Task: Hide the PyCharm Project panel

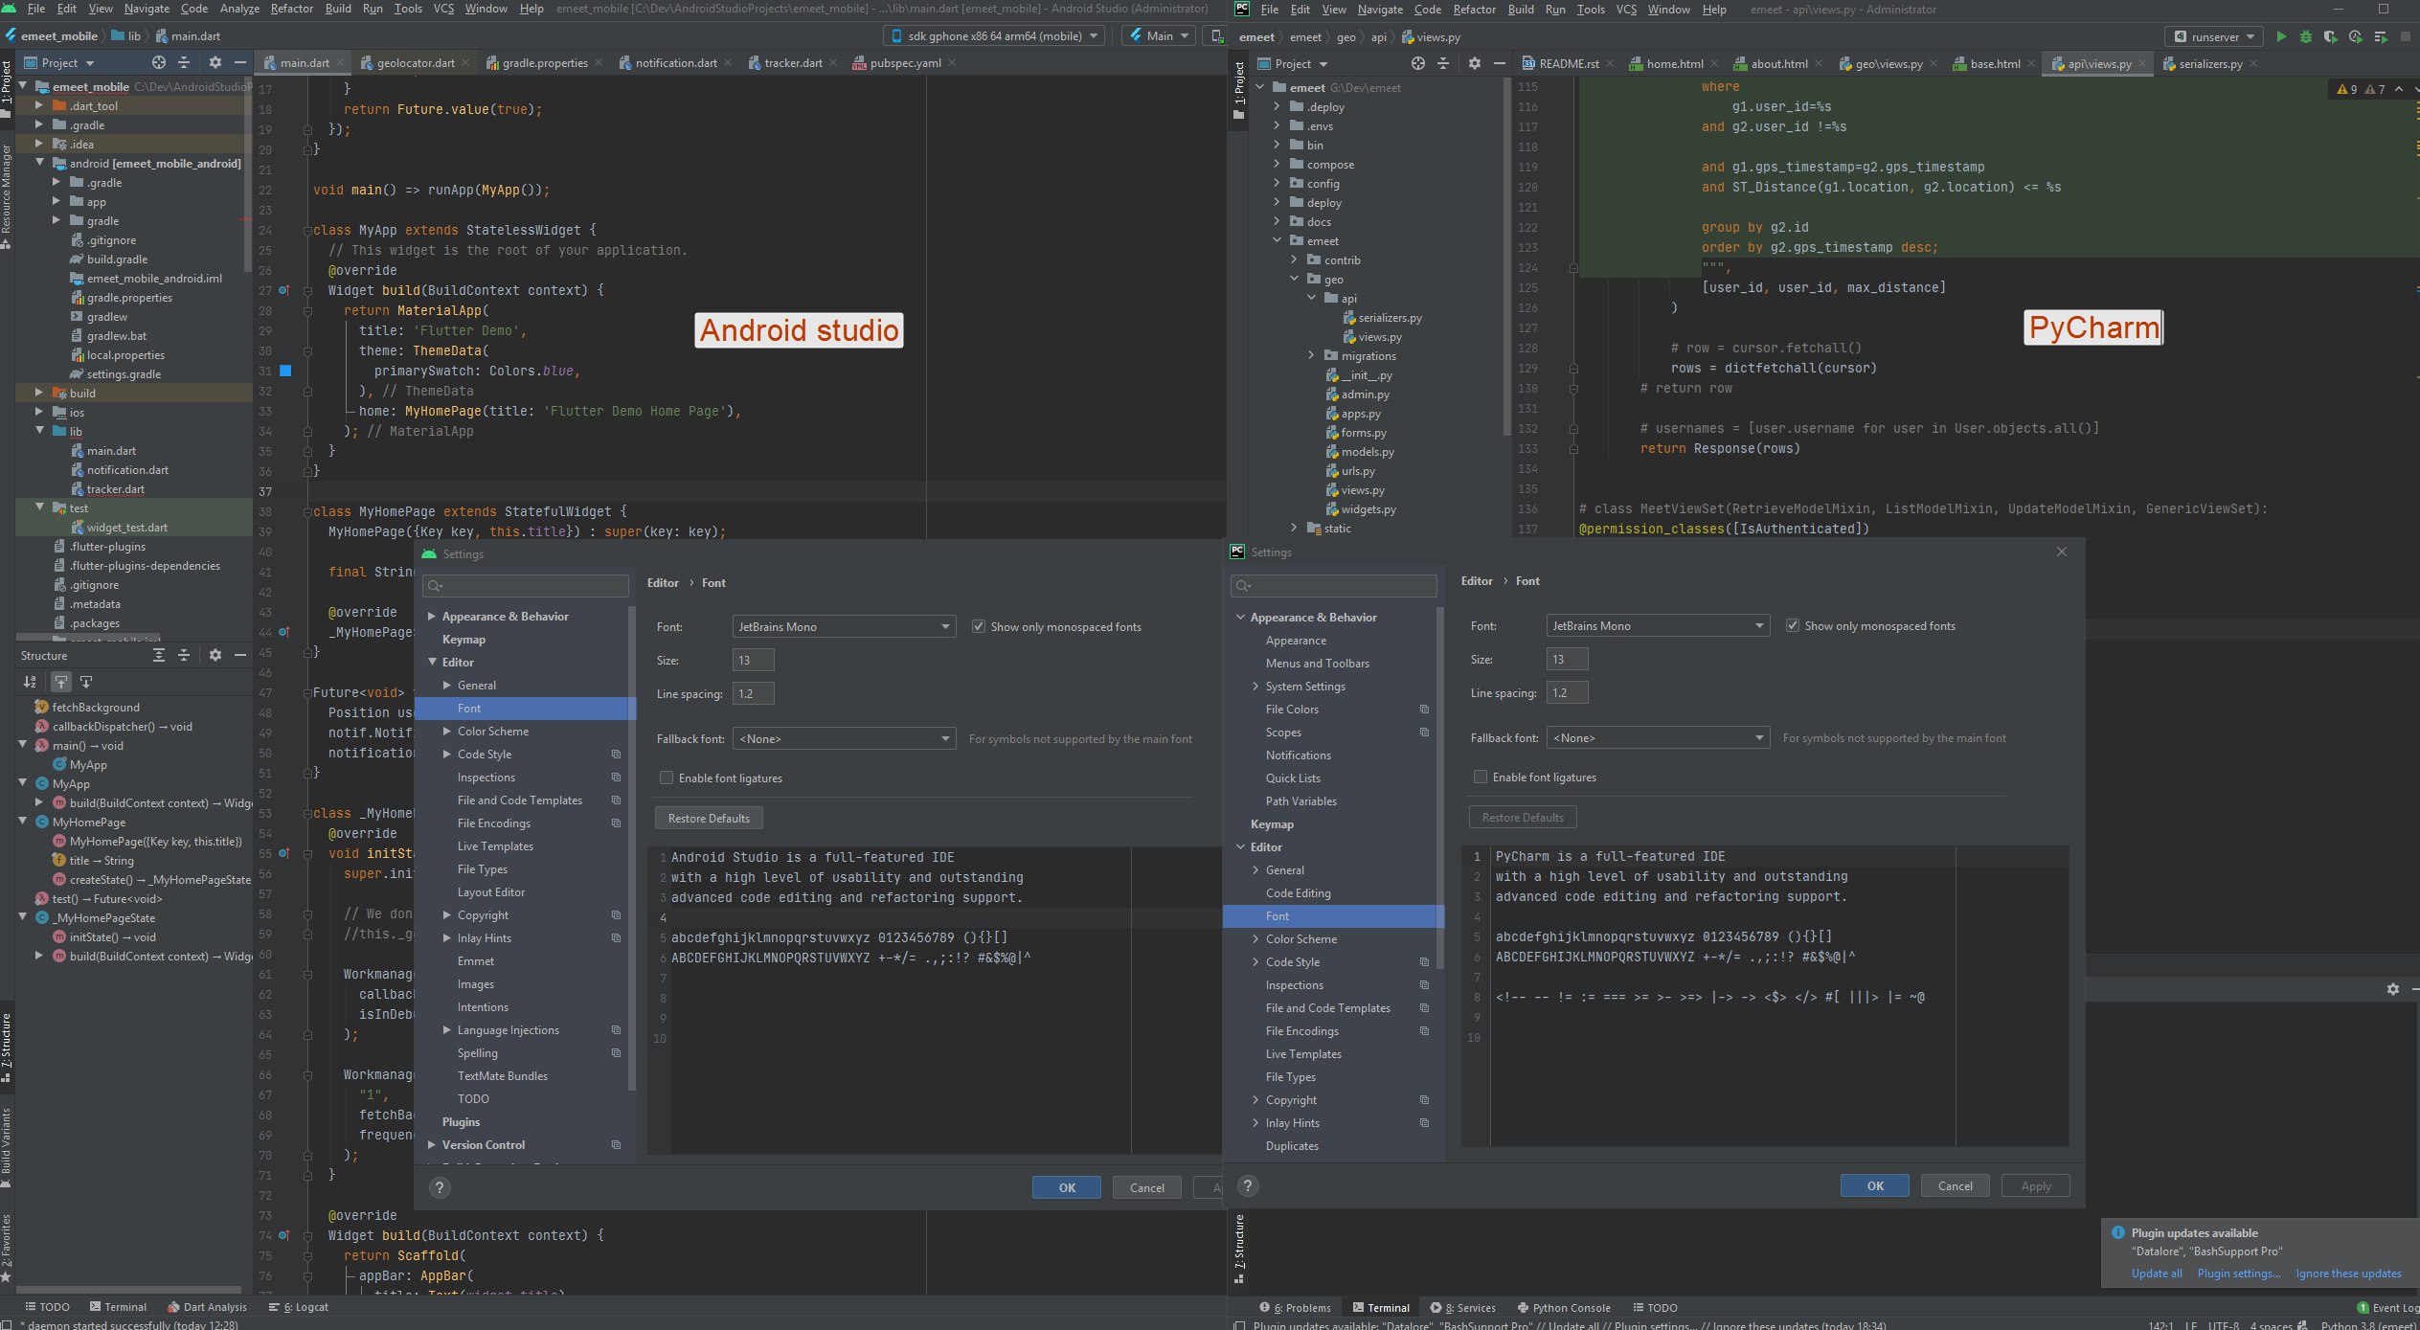Action: coord(1500,63)
